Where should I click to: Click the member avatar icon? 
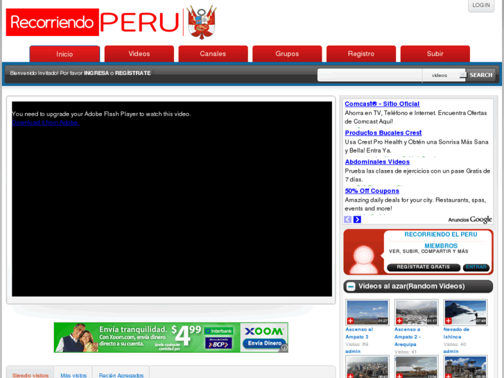(x=364, y=259)
